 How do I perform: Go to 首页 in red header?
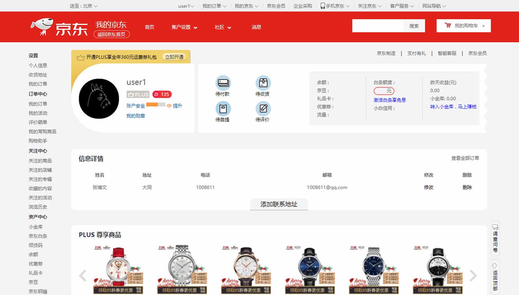tap(150, 27)
